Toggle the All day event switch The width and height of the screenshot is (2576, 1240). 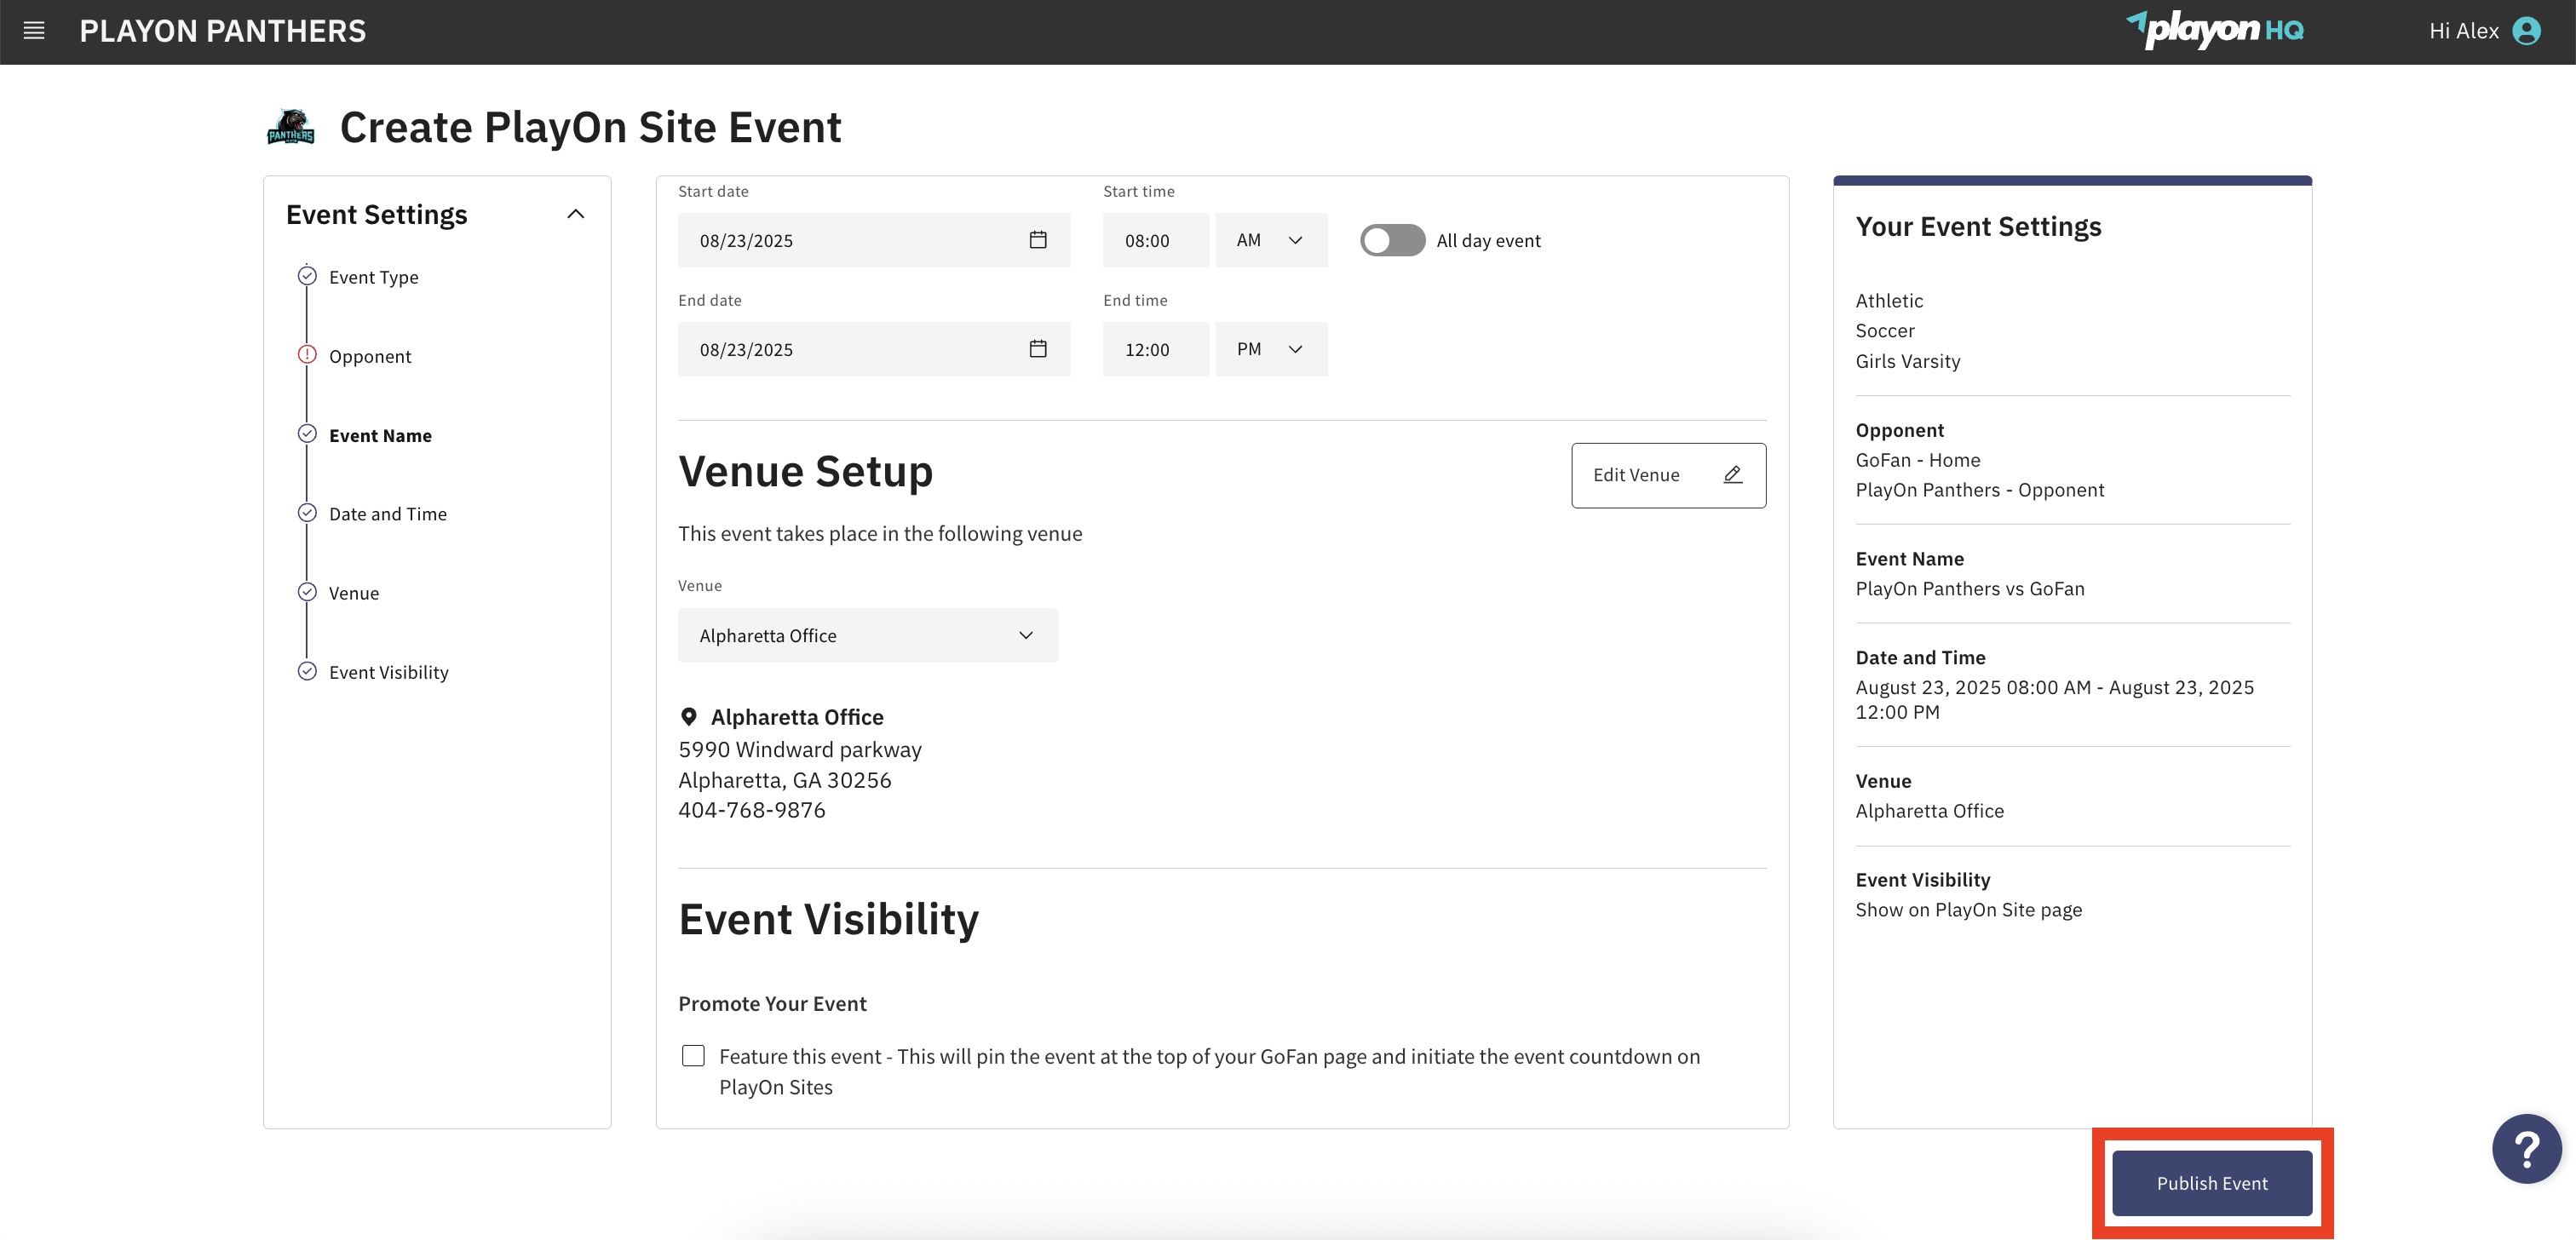click(1392, 240)
